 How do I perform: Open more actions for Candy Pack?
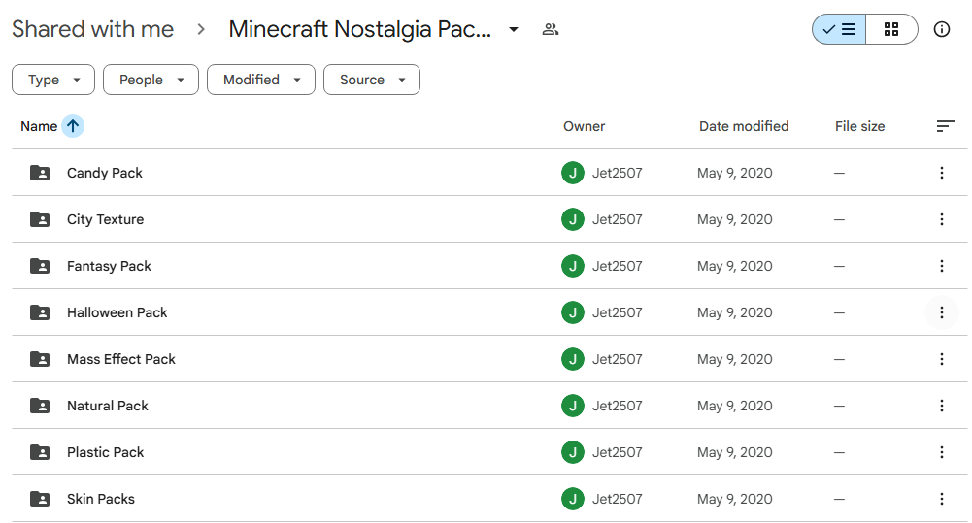941,173
